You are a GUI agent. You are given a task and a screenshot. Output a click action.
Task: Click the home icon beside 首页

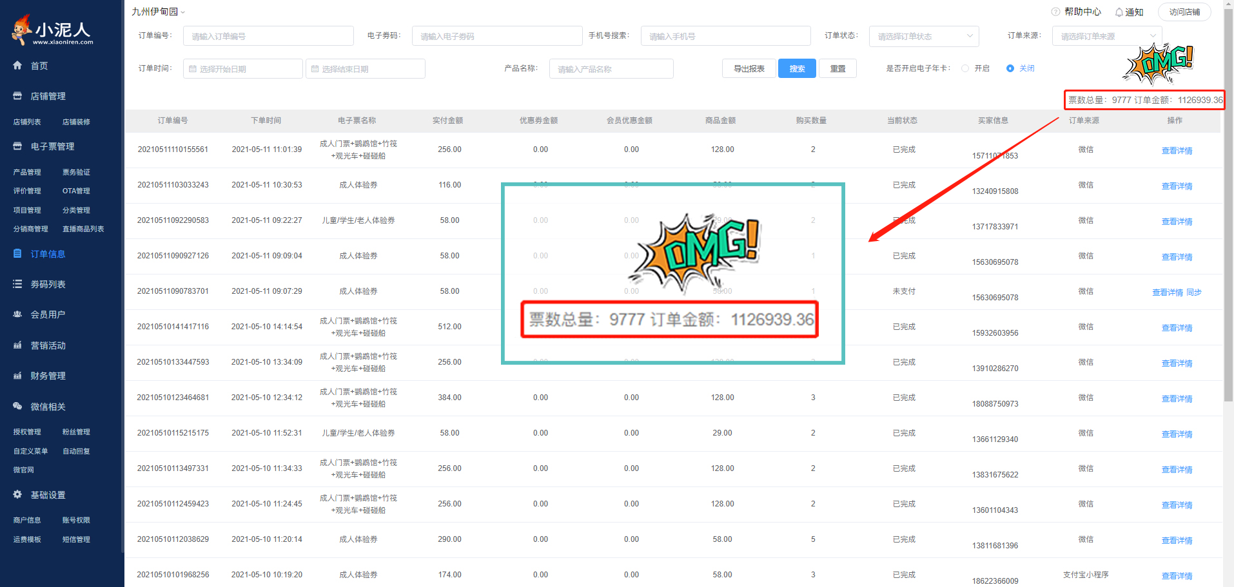(17, 66)
